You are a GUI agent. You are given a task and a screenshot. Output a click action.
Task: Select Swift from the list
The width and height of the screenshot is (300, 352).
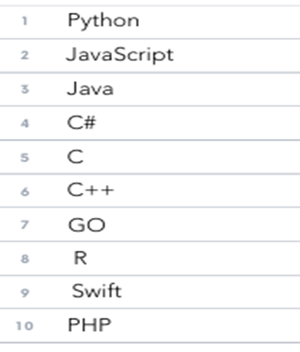pyautogui.click(x=97, y=291)
